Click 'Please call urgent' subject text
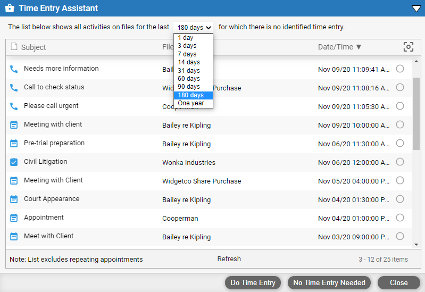Viewport: 425px width, 292px height. 51,106
